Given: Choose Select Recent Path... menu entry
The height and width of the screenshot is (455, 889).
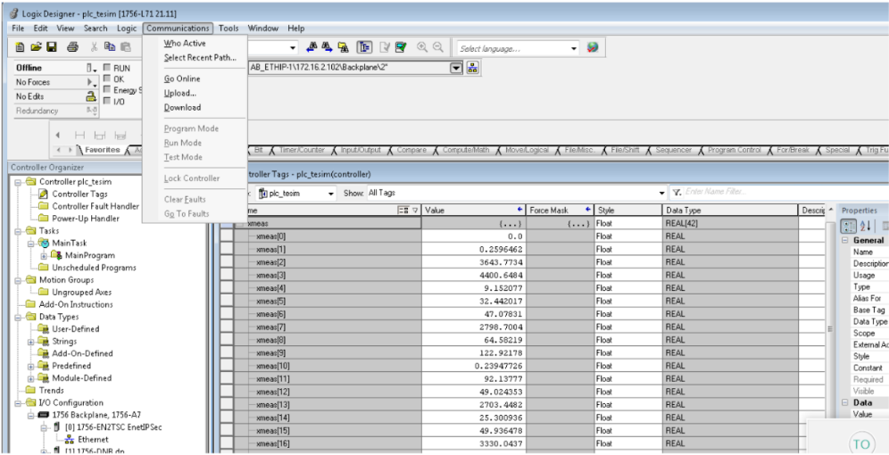Looking at the screenshot, I should (x=200, y=57).
